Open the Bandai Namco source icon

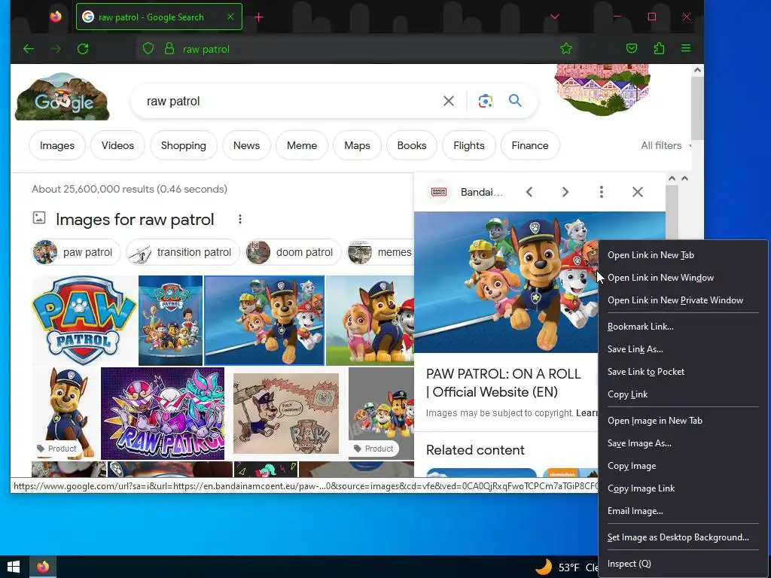pos(439,192)
